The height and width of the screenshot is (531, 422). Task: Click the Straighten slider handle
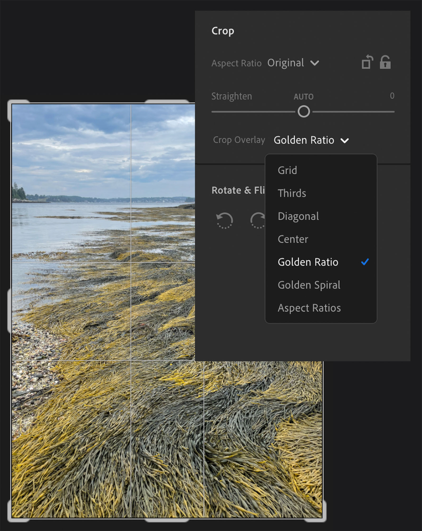[x=304, y=111]
